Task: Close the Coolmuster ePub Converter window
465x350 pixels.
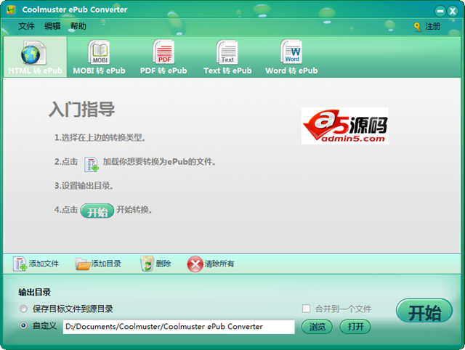Action: (453, 12)
